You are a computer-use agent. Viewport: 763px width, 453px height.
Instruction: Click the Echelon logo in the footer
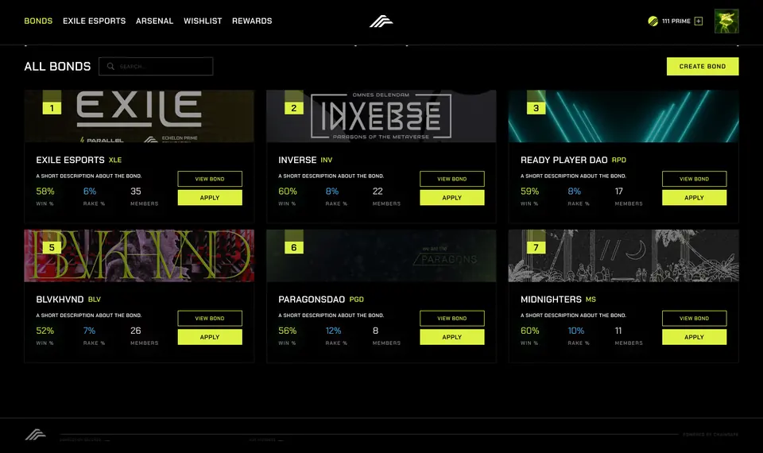(36, 434)
